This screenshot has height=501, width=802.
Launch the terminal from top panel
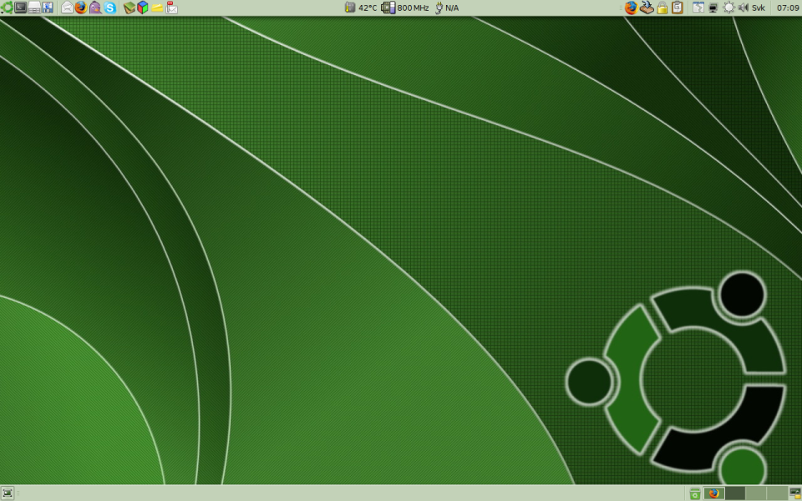[20, 8]
